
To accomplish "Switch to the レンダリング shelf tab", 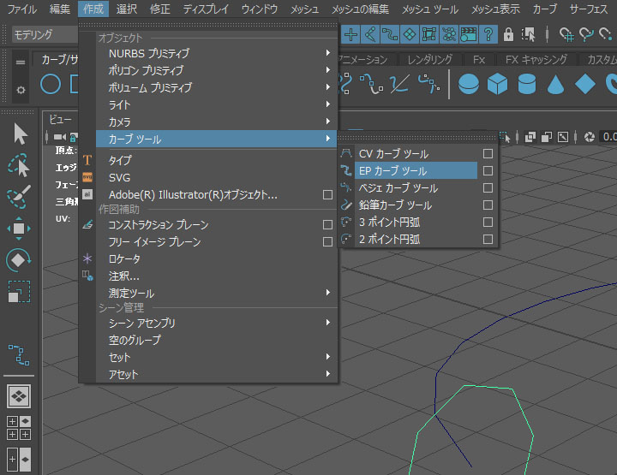I will point(429,60).
